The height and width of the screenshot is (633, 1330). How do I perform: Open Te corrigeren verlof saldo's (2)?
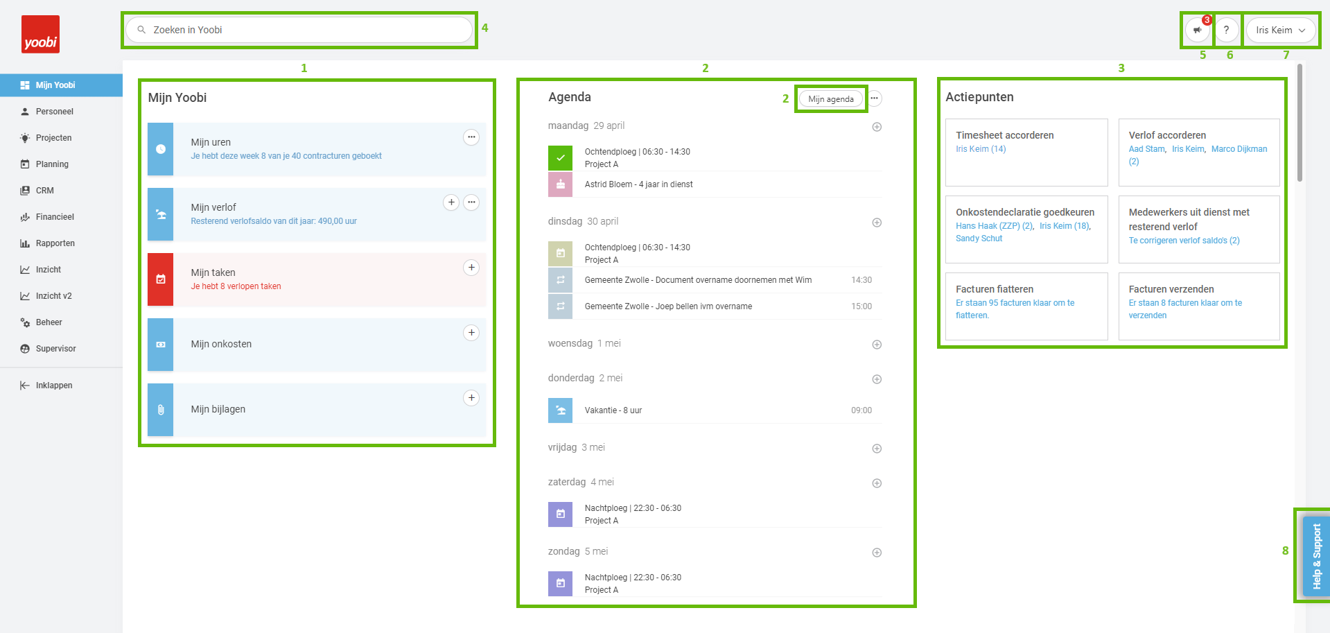coord(1184,241)
